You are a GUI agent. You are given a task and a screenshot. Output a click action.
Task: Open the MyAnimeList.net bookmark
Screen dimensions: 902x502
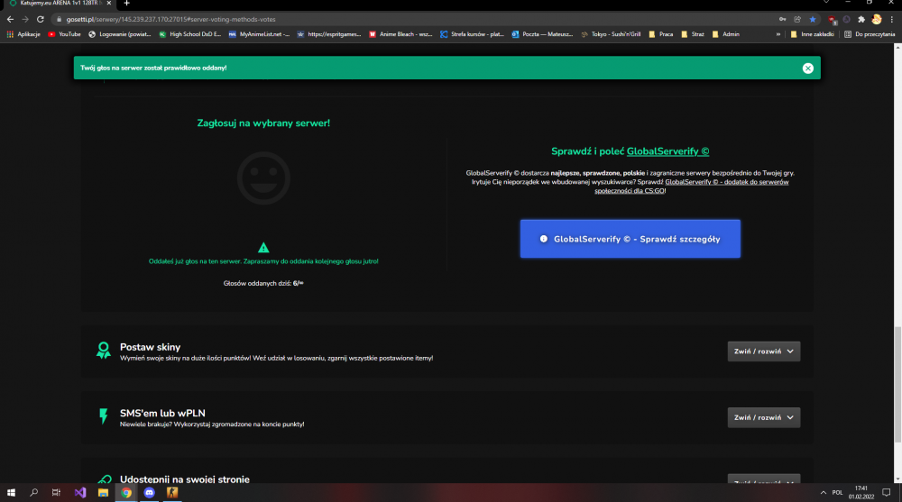(259, 34)
